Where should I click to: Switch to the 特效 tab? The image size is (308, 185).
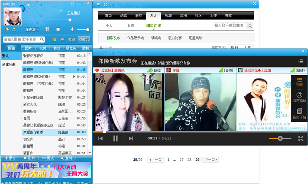pyautogui.click(x=57, y=48)
